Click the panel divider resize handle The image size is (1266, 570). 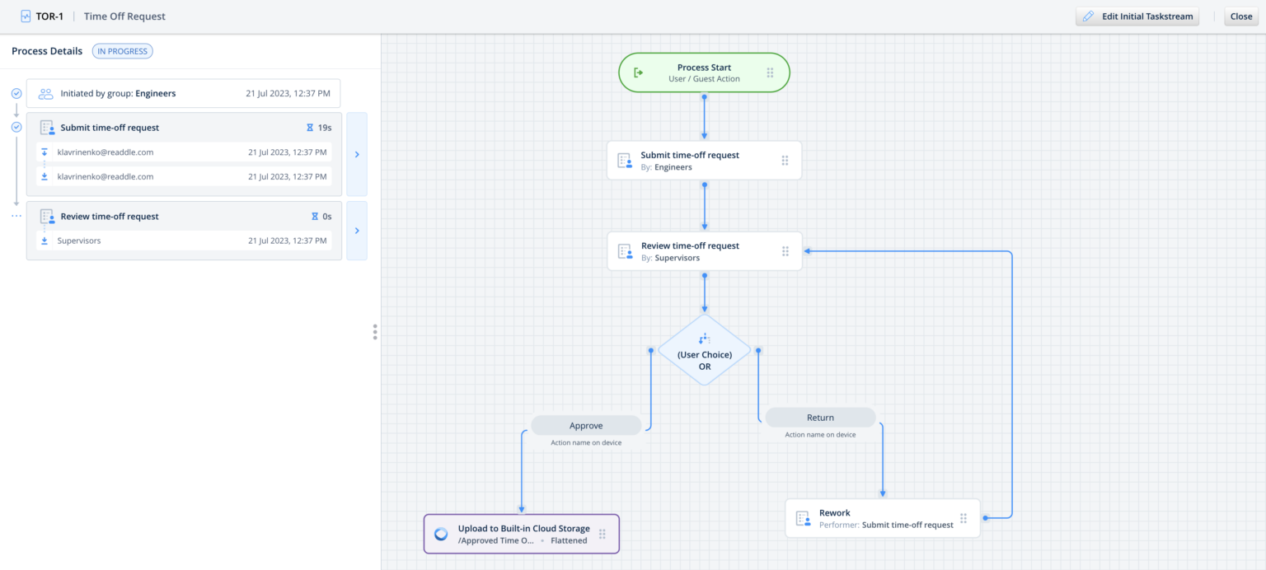pos(375,331)
